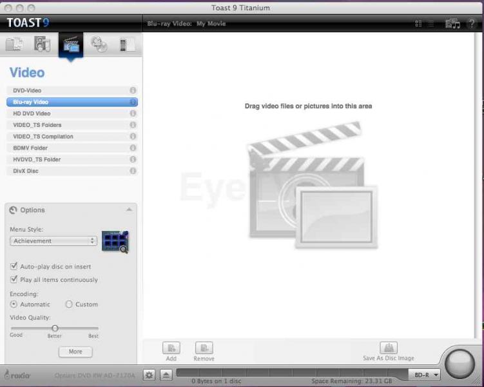Select the Video category clapperboard icon
The image size is (484, 387).
point(71,45)
